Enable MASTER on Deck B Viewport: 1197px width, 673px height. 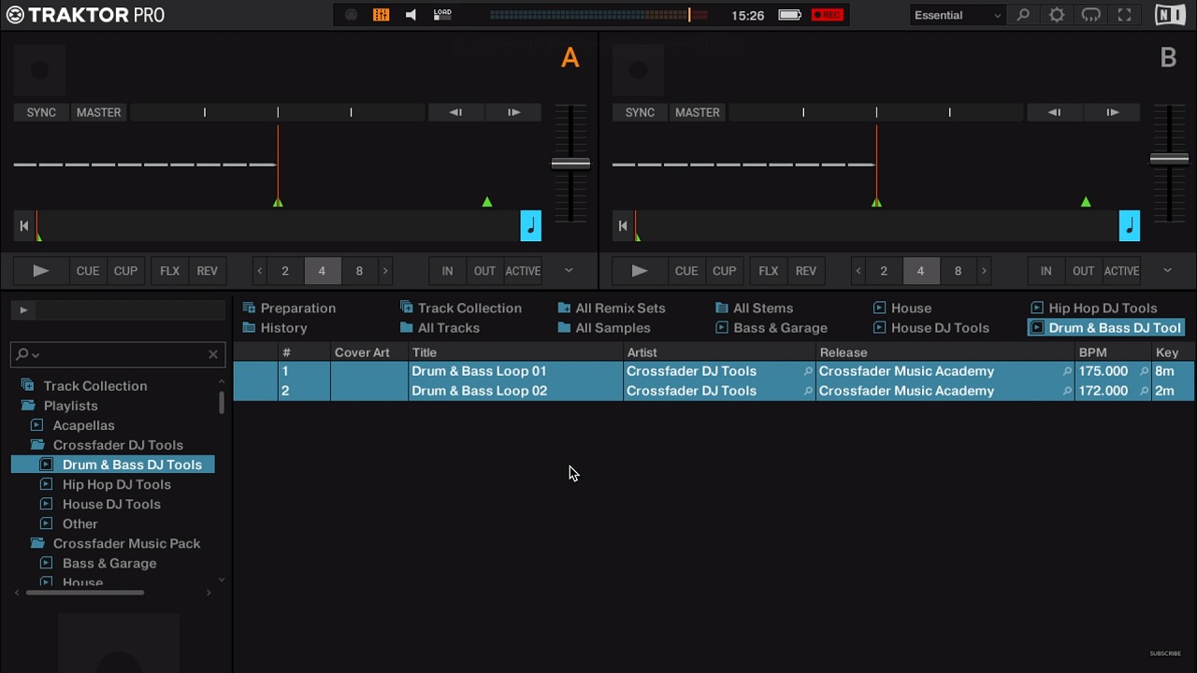click(x=698, y=112)
